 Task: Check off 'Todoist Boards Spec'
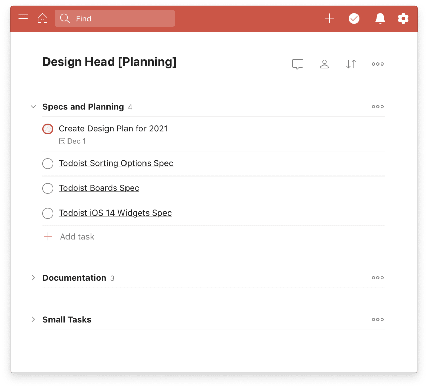tap(48, 188)
